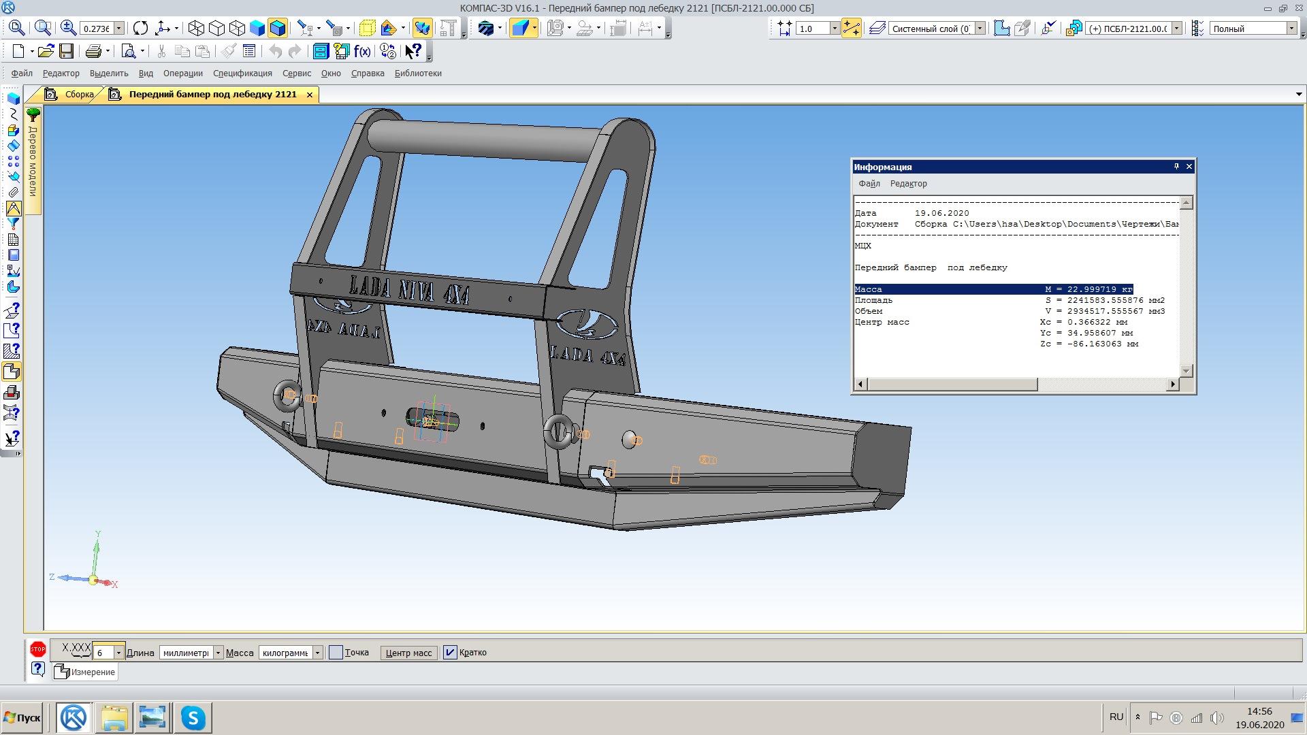Expand the zoom scale dropdown
The width and height of the screenshot is (1307, 735).
click(x=119, y=29)
